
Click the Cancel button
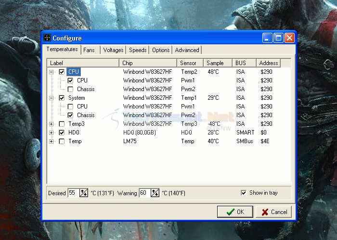(x=273, y=212)
